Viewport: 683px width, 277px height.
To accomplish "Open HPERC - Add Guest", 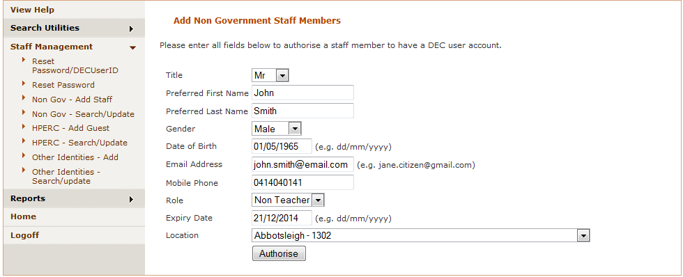I will click(x=70, y=128).
